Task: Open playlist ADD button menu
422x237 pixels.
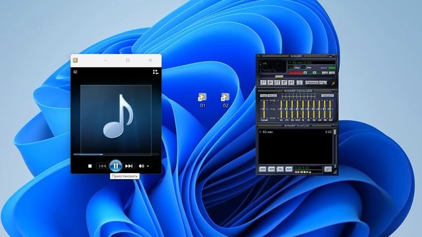Action: (262, 169)
